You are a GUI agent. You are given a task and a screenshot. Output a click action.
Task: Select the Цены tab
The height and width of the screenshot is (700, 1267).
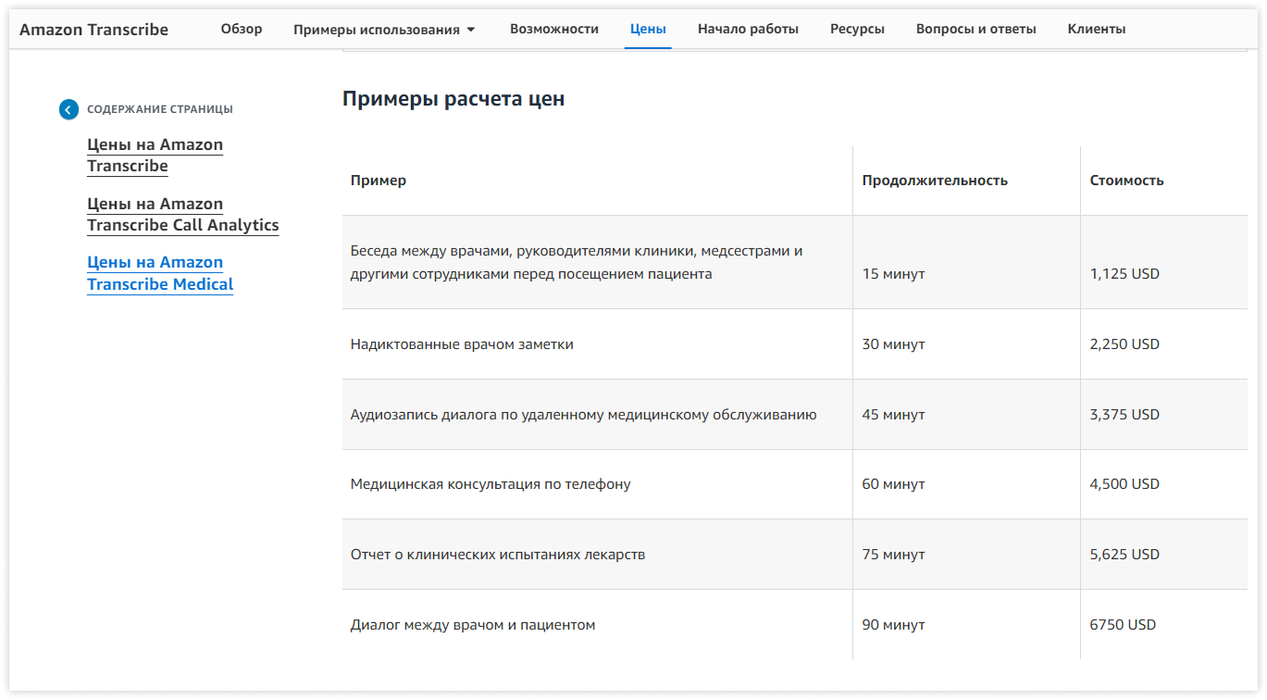click(x=648, y=29)
